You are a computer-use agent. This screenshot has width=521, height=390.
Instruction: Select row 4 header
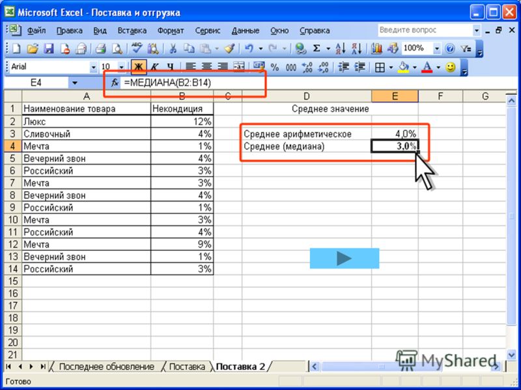pyautogui.click(x=12, y=146)
